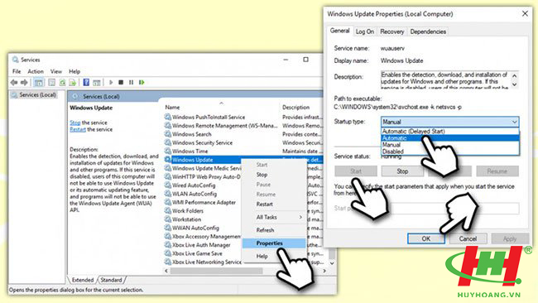Open the Log On tab
This screenshot has width=538, height=303.
coord(365,31)
